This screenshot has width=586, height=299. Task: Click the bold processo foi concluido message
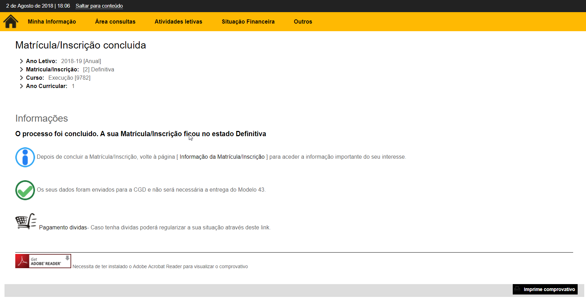141,134
